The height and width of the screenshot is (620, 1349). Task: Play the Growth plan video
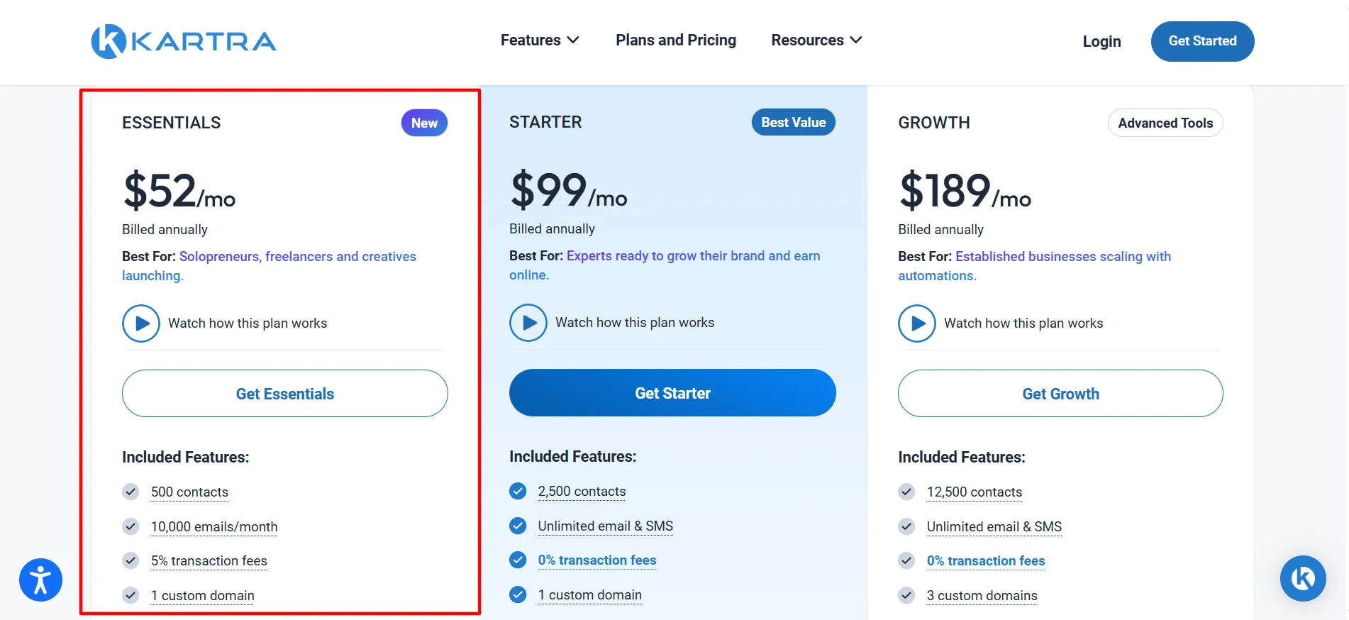pyautogui.click(x=917, y=323)
